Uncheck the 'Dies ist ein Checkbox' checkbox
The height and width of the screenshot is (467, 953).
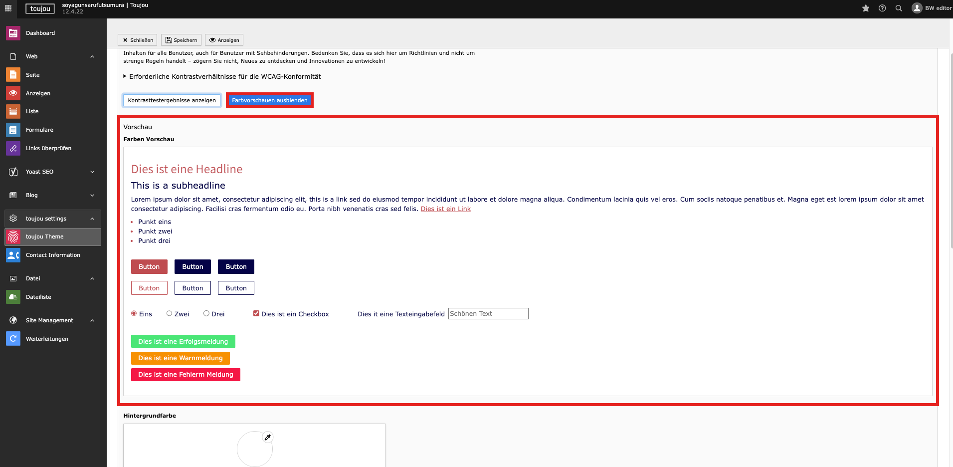[256, 313]
